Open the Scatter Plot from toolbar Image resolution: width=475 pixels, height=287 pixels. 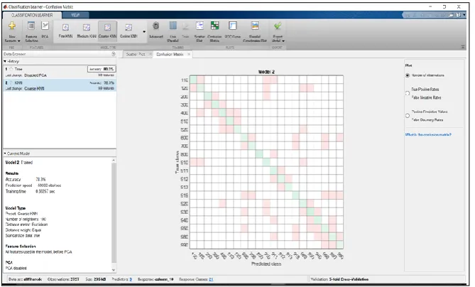(x=200, y=31)
